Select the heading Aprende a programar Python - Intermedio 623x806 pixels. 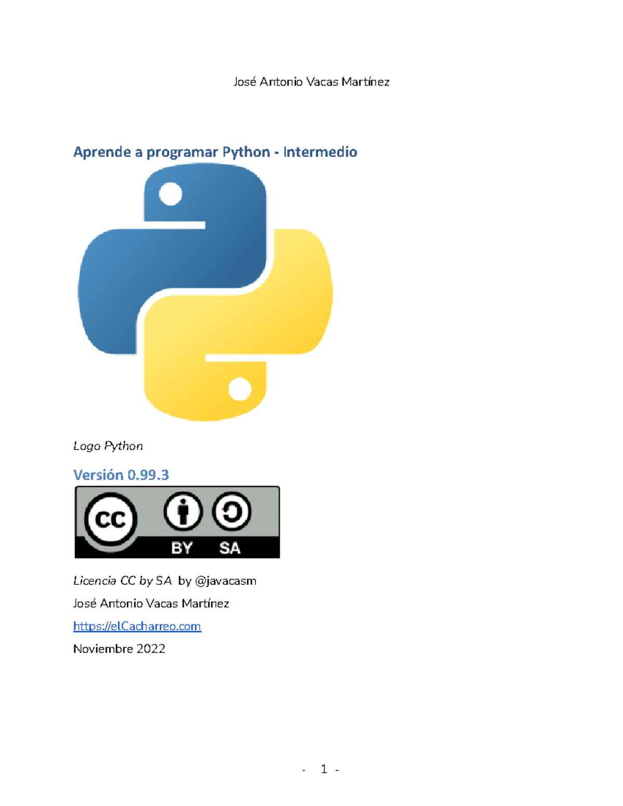(216, 152)
